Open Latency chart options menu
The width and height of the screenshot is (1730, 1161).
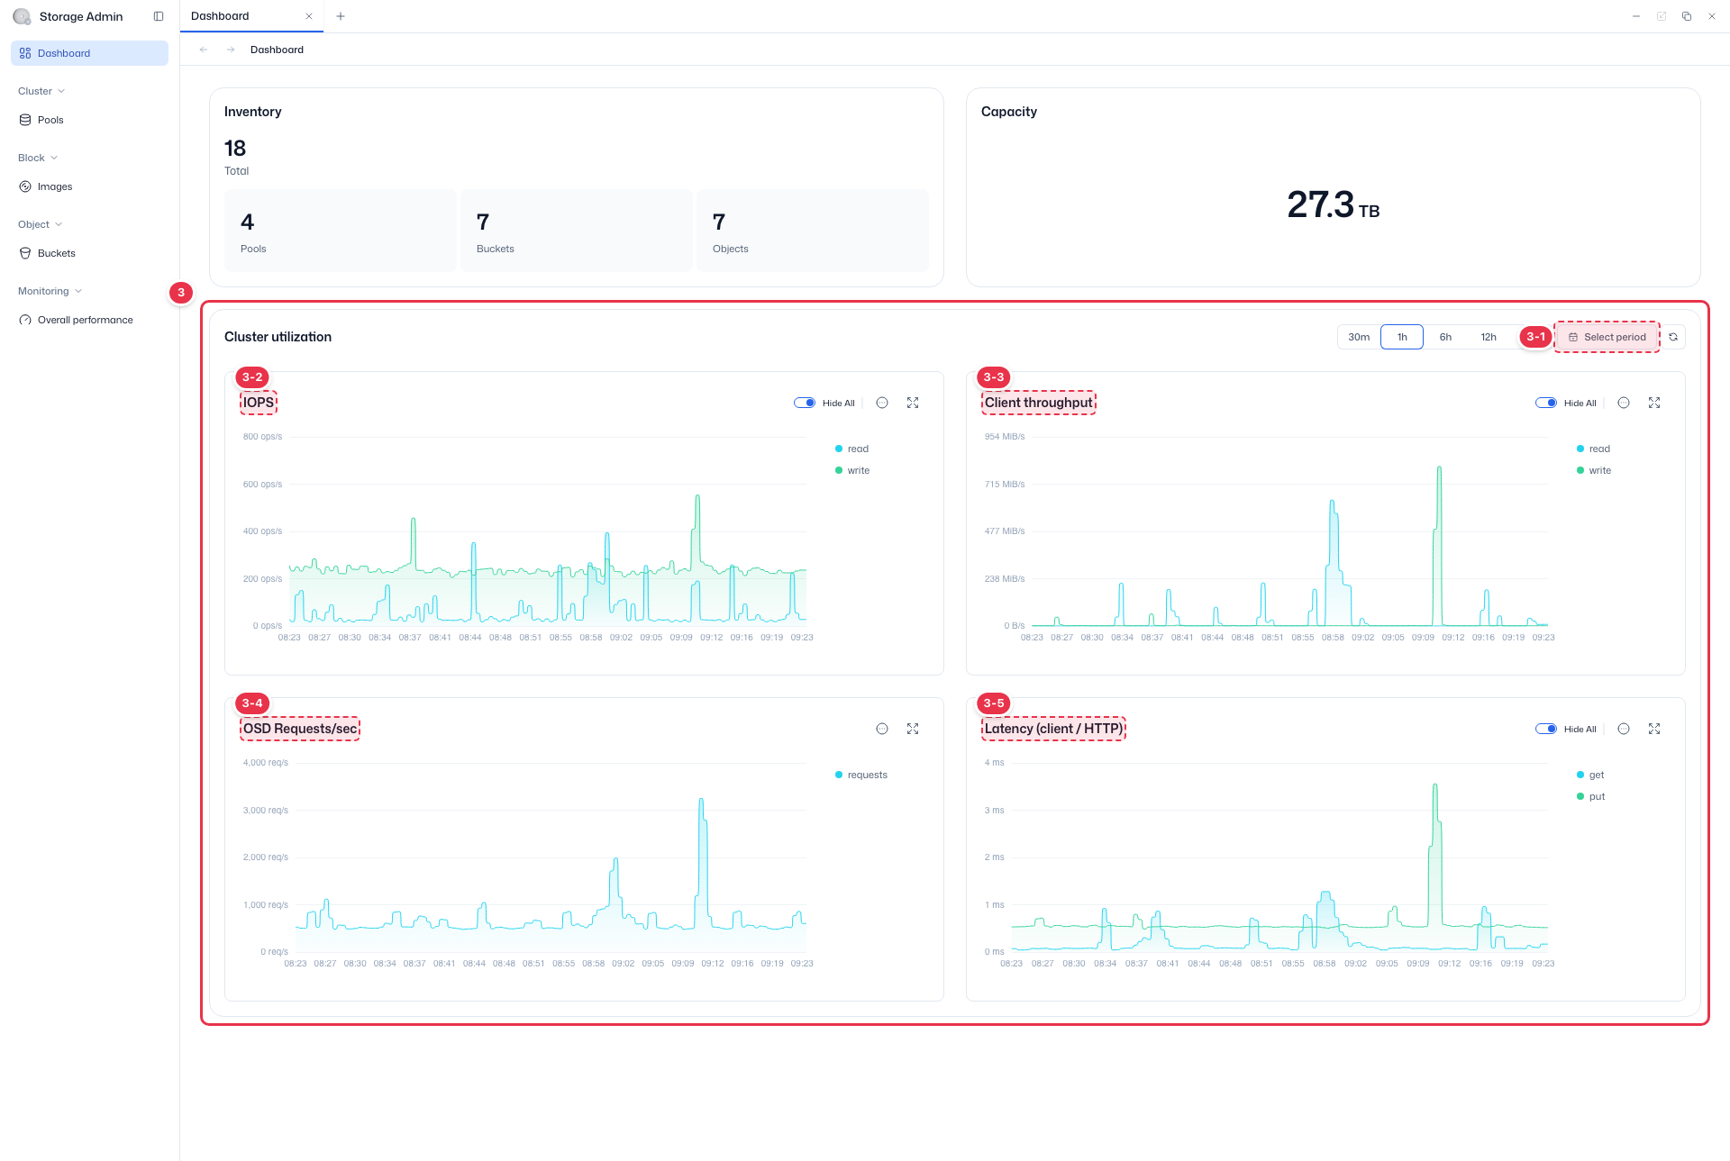click(1624, 729)
